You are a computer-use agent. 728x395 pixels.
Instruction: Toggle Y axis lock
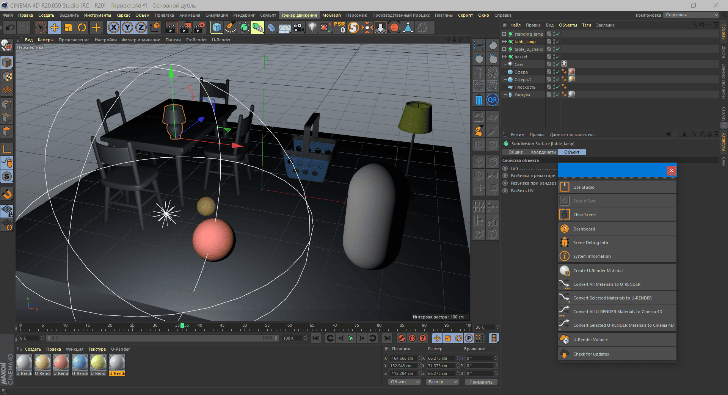(127, 27)
